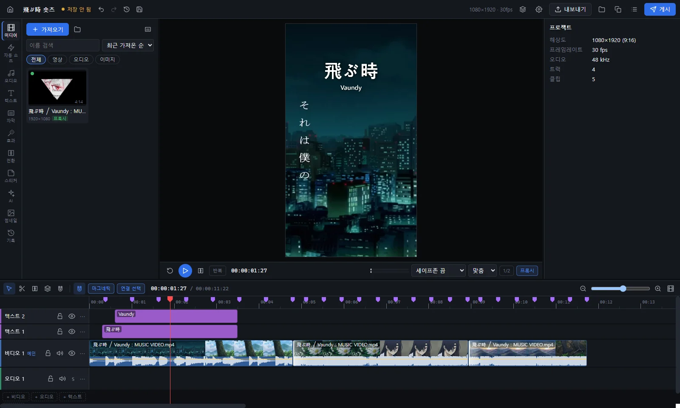The image size is (680, 408).
Task: Toggle the 마그네틱 timeline mode
Action: click(101, 289)
